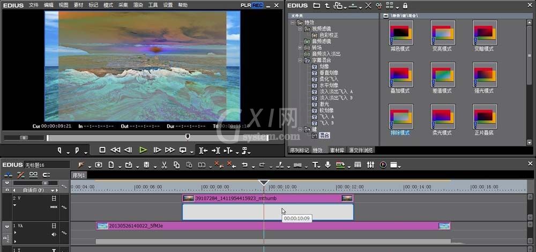The height and width of the screenshot is (252, 536).
Task: Open the 渲染 menu
Action: [x=138, y=5]
